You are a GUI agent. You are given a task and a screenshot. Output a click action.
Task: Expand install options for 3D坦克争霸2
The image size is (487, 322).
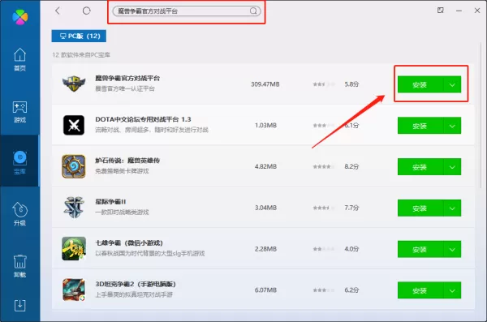[452, 290]
